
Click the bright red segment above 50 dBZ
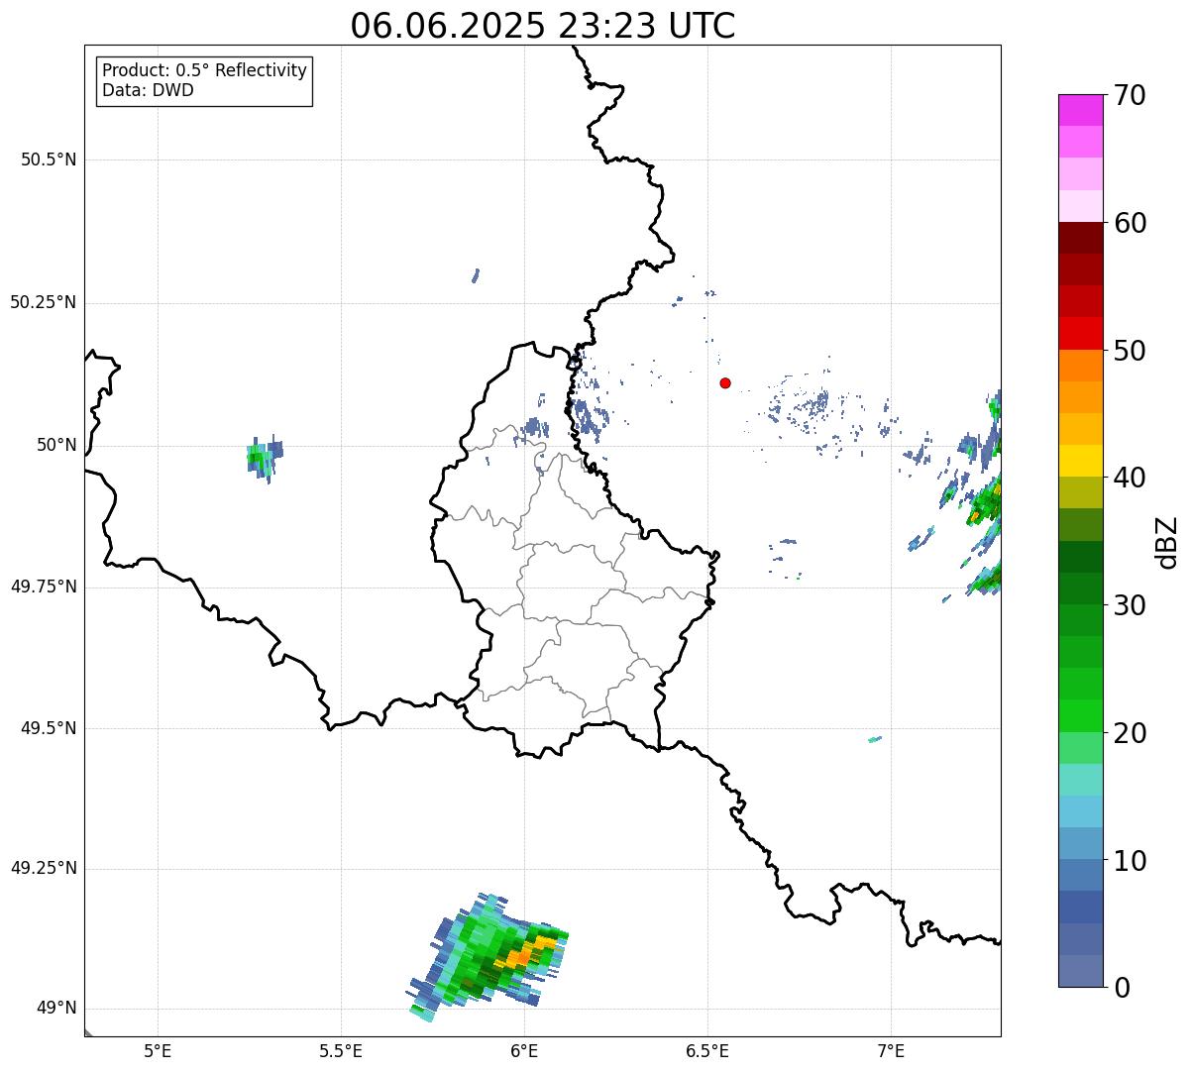pyautogui.click(x=1080, y=334)
